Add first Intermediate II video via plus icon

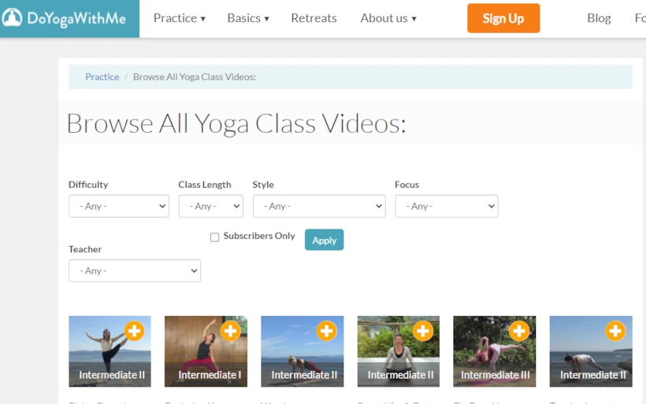[134, 331]
